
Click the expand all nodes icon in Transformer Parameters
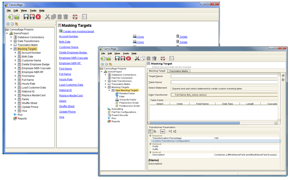pos(170,131)
